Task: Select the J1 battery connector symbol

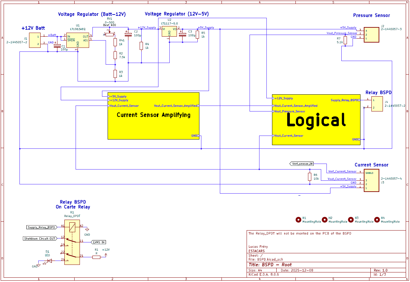Action: 35,40
